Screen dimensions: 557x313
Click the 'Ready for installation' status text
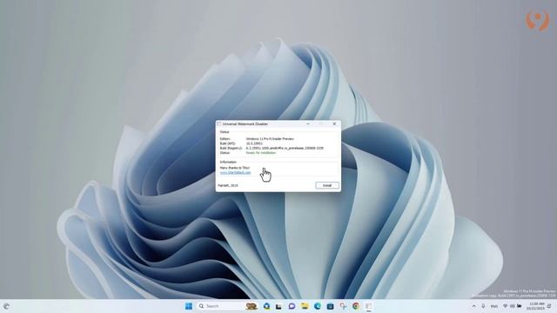pyautogui.click(x=261, y=153)
